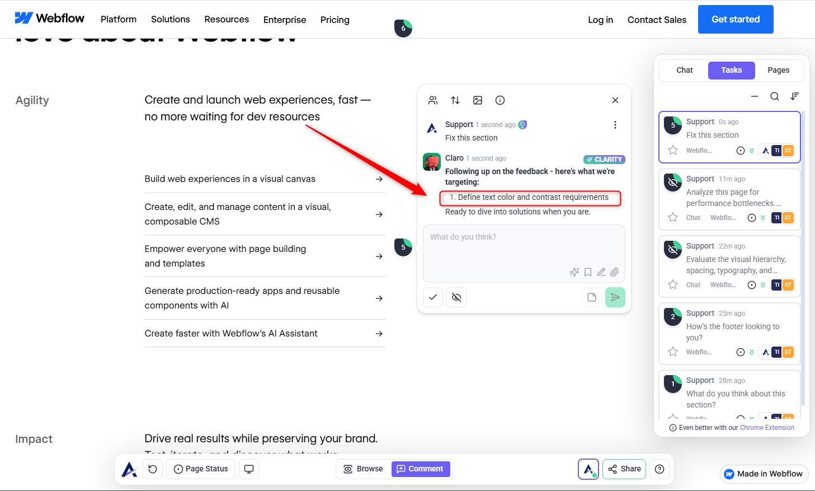Mark the comment resolved with checkmark button
The width and height of the screenshot is (815, 491).
(433, 297)
